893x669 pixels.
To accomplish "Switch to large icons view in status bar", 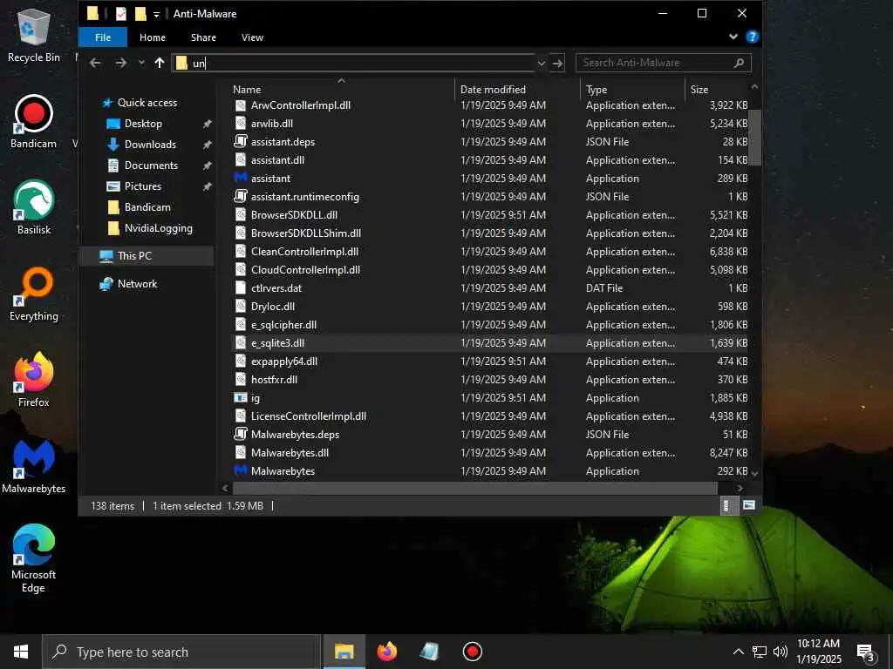I will 749,505.
